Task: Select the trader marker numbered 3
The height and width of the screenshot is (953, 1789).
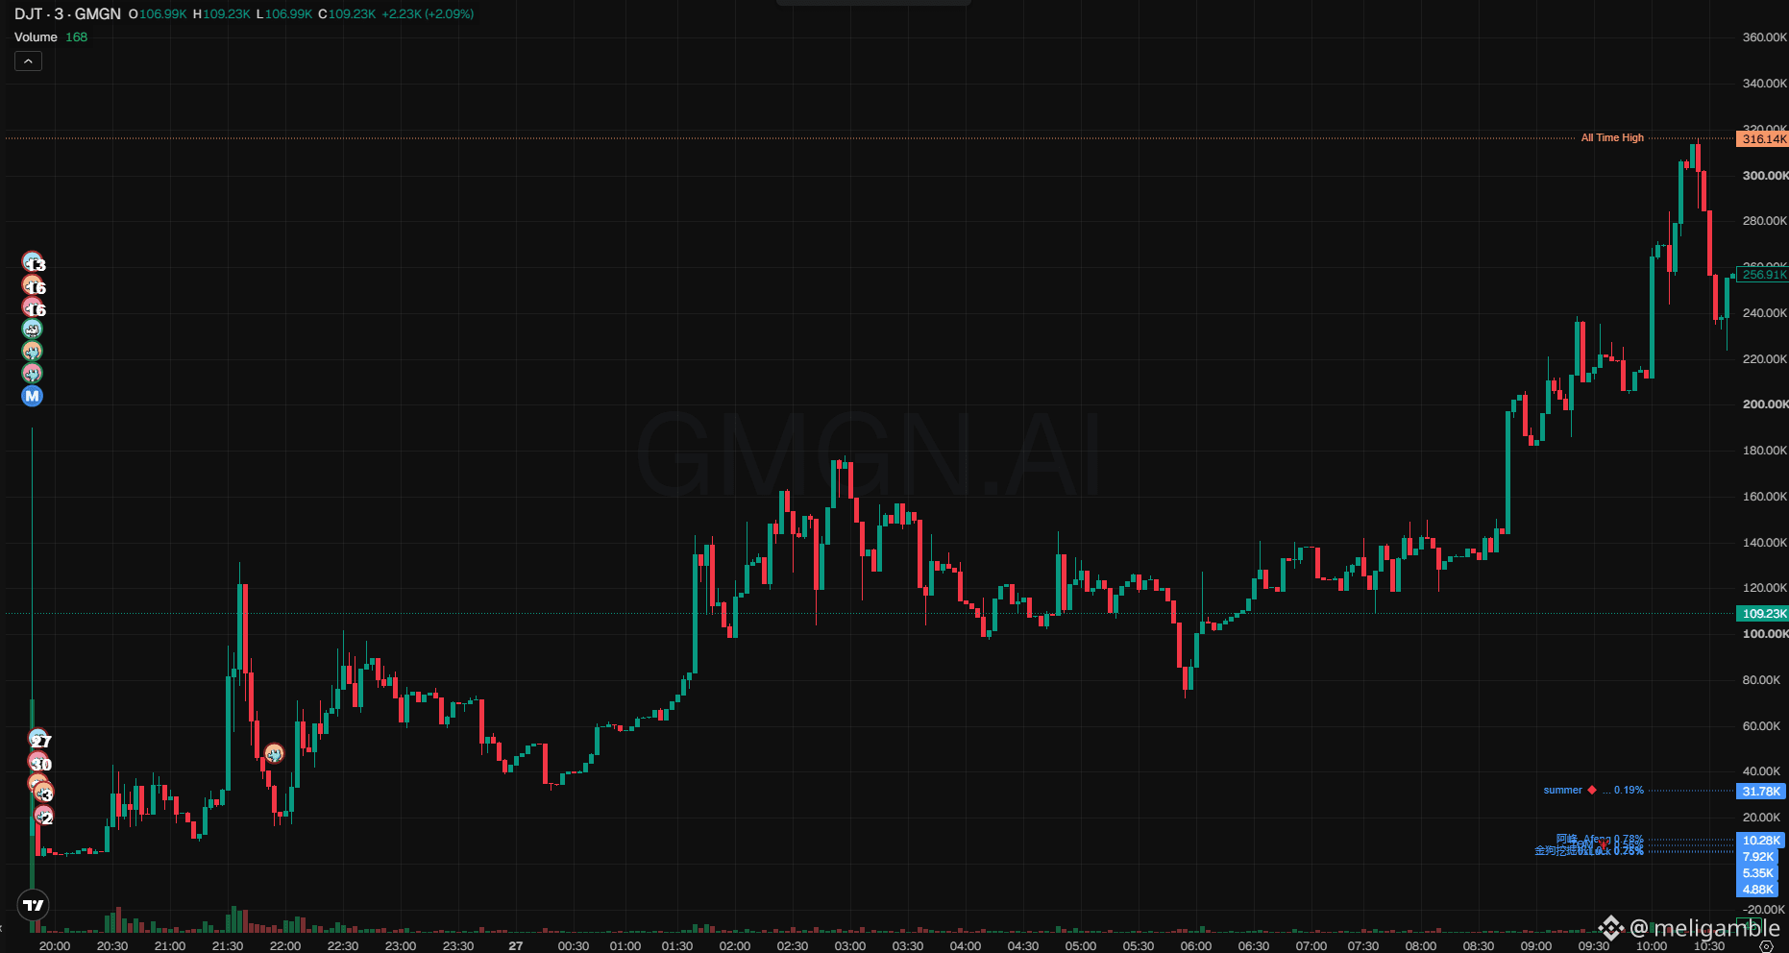Action: click(43, 793)
